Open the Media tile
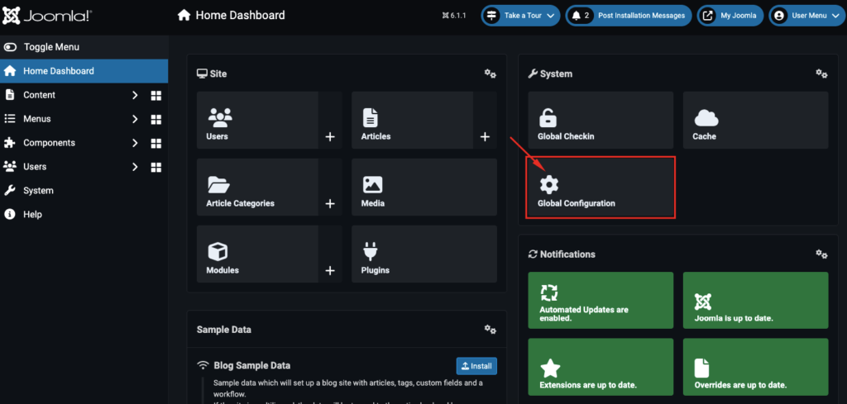Viewport: 847px width, 404px height. click(424, 188)
